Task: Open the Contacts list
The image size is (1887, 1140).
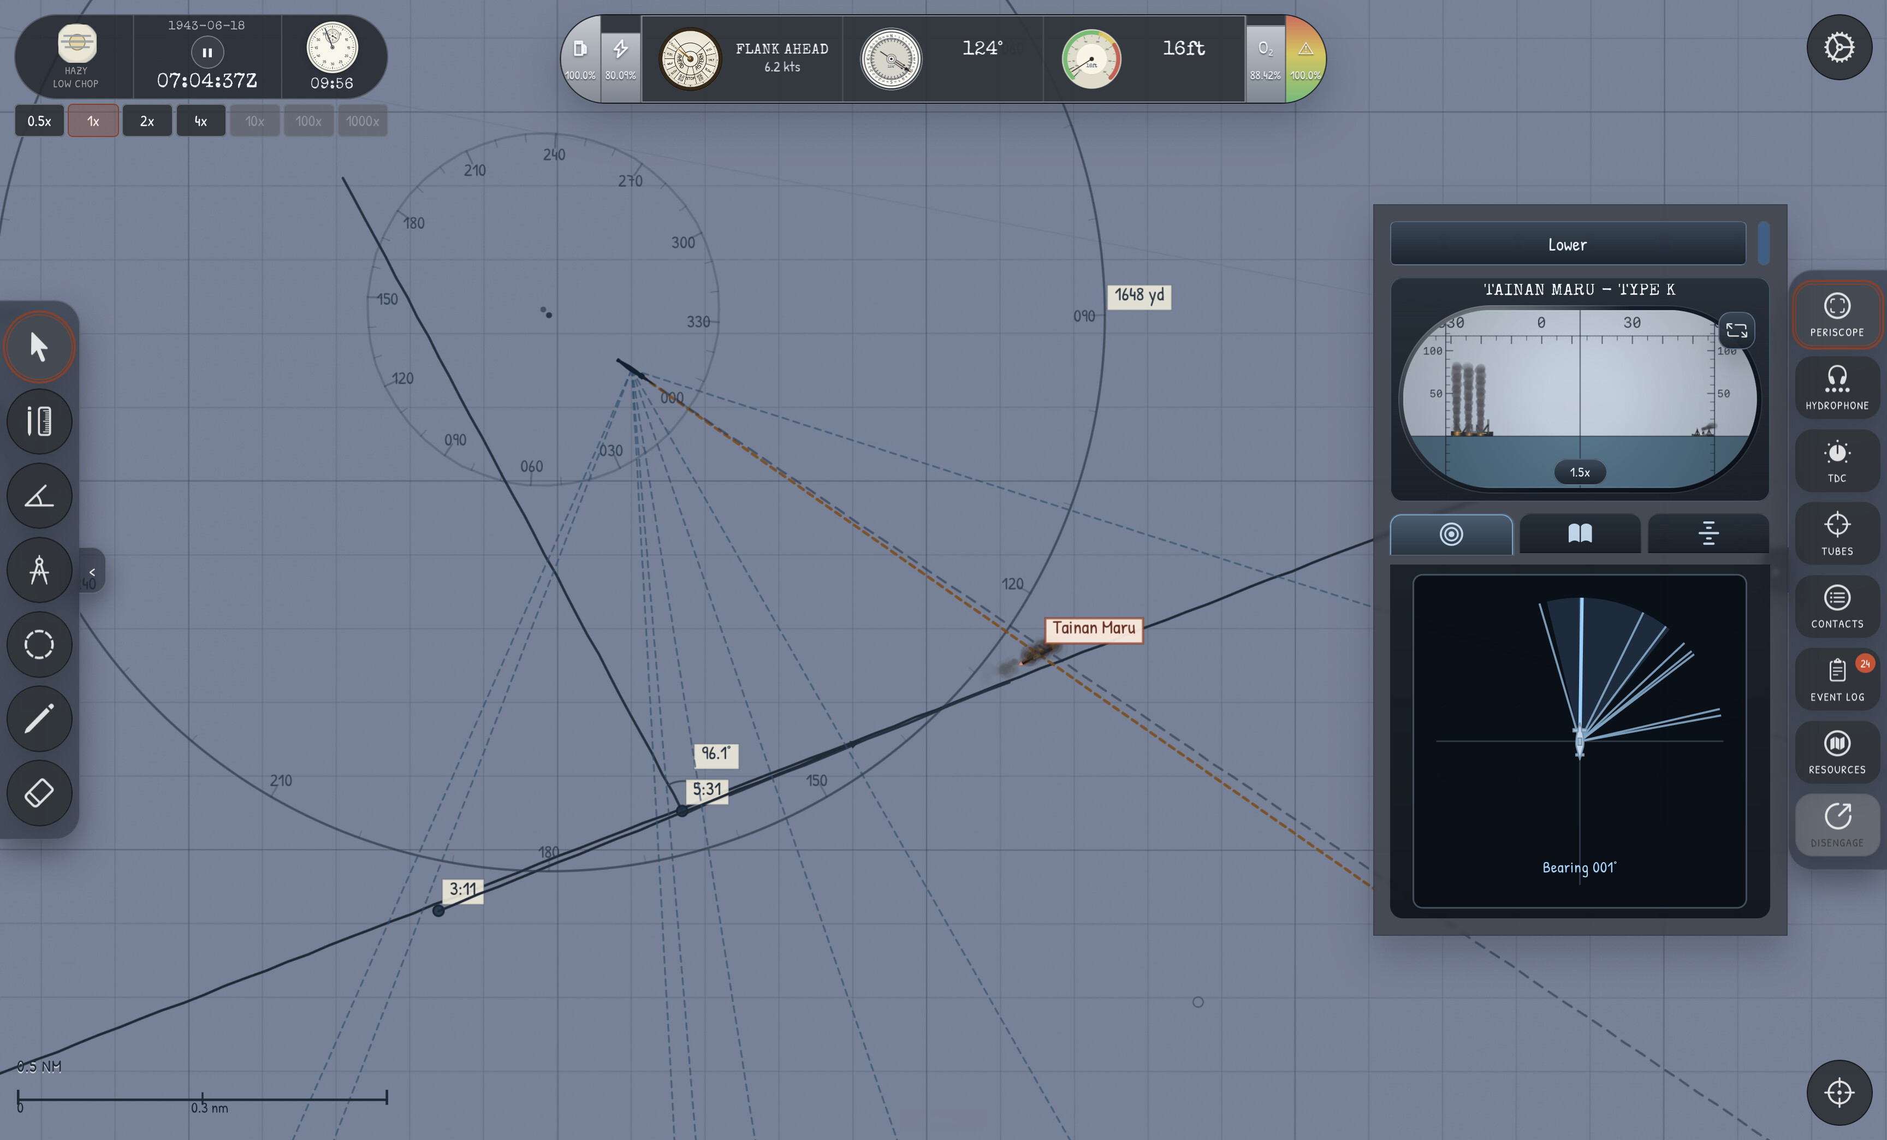Action: pyautogui.click(x=1836, y=607)
